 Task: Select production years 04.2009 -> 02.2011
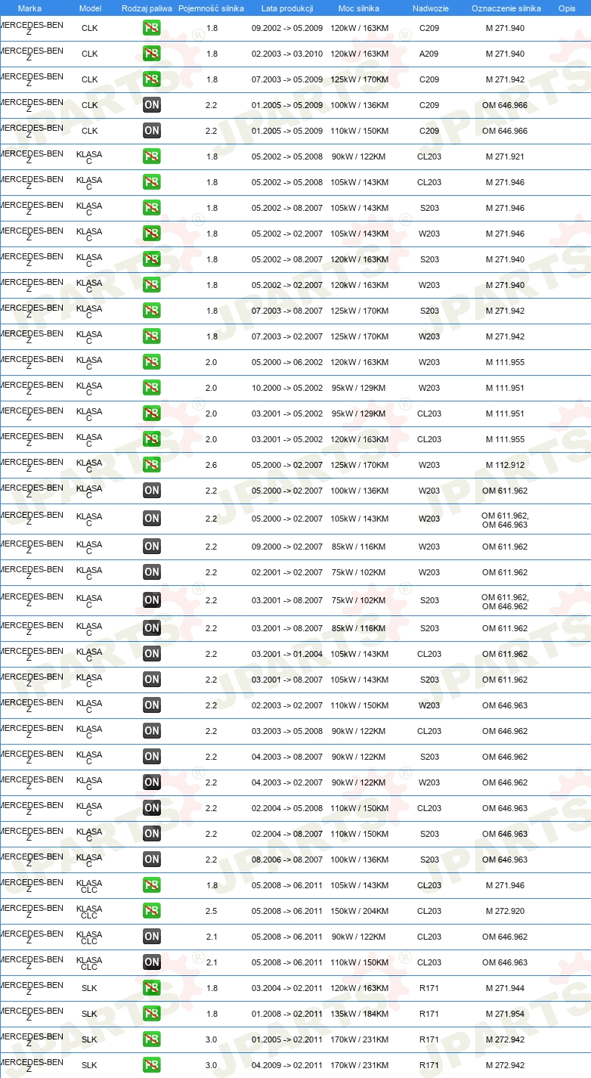(x=287, y=1065)
